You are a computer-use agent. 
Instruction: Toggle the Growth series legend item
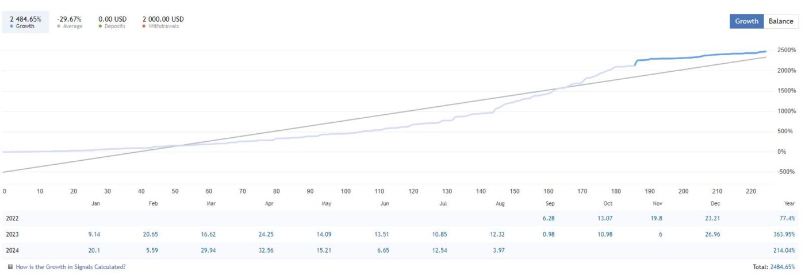click(x=25, y=22)
